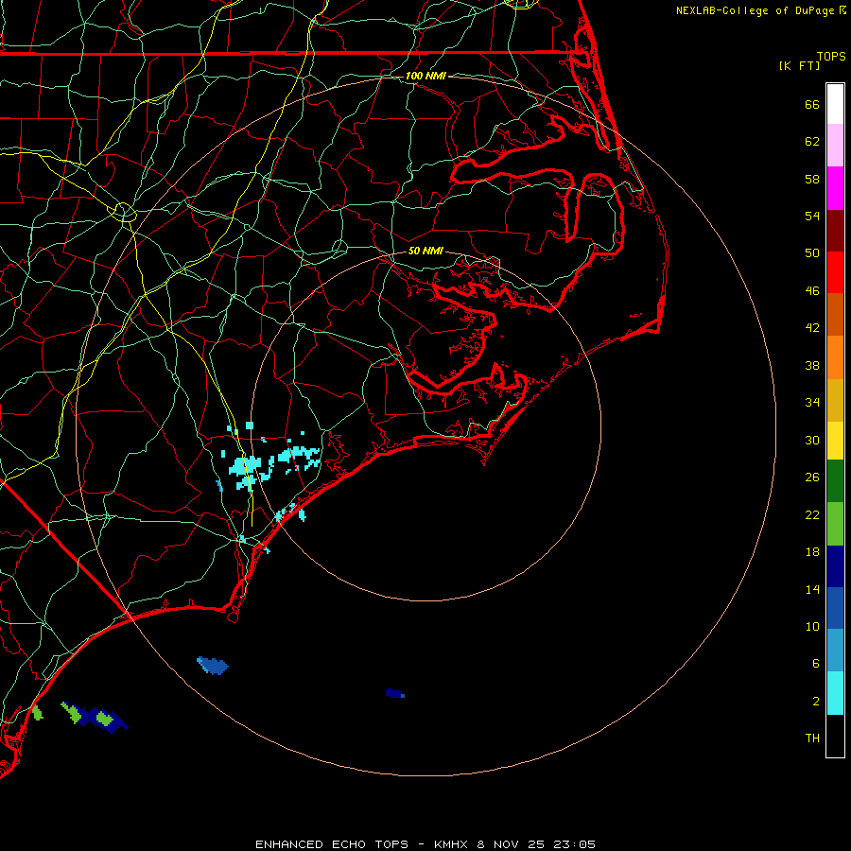
Task: Click the medium blue echo blob offshore
Action: click(x=212, y=666)
